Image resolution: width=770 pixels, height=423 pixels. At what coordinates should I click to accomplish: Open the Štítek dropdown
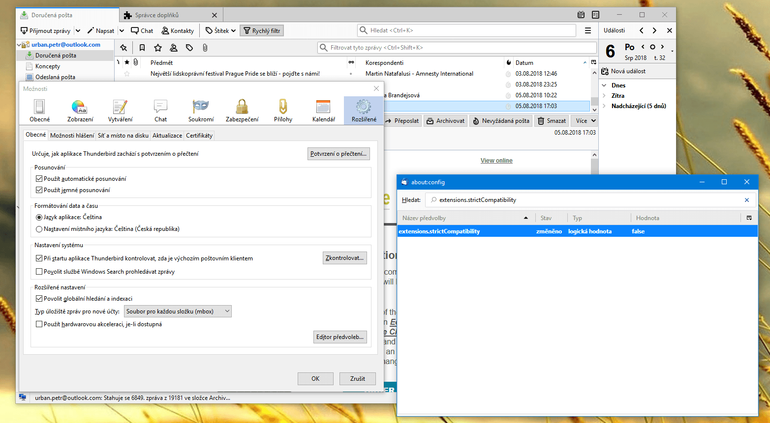(x=220, y=30)
